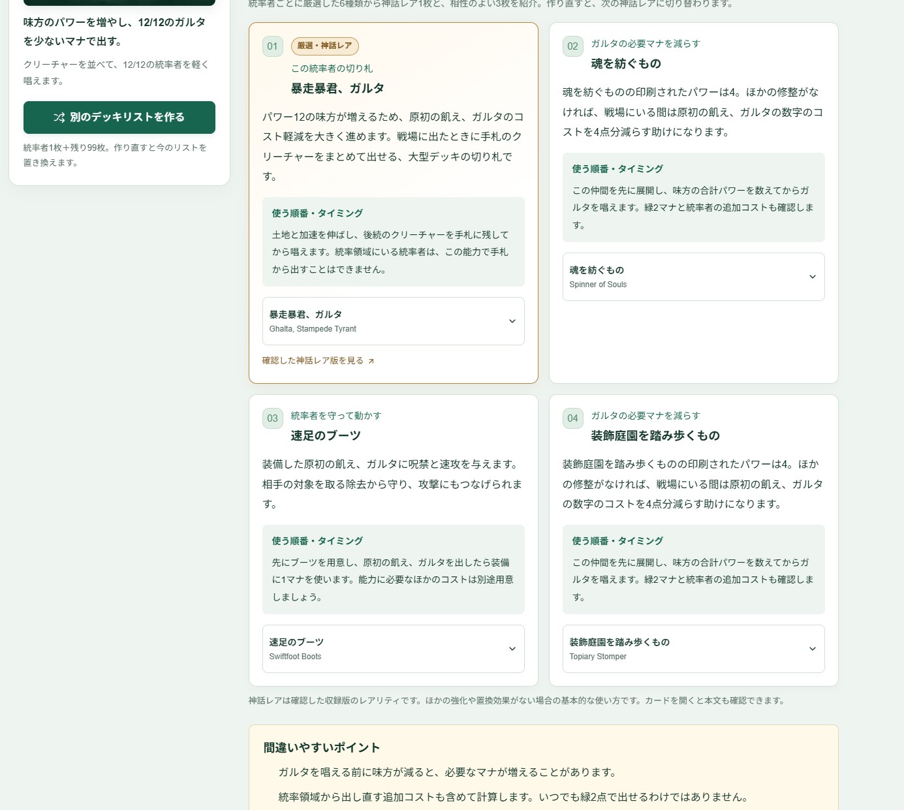Click the 使う順番・タイミング heading in card 03
This screenshot has width=904, height=810.
click(317, 541)
